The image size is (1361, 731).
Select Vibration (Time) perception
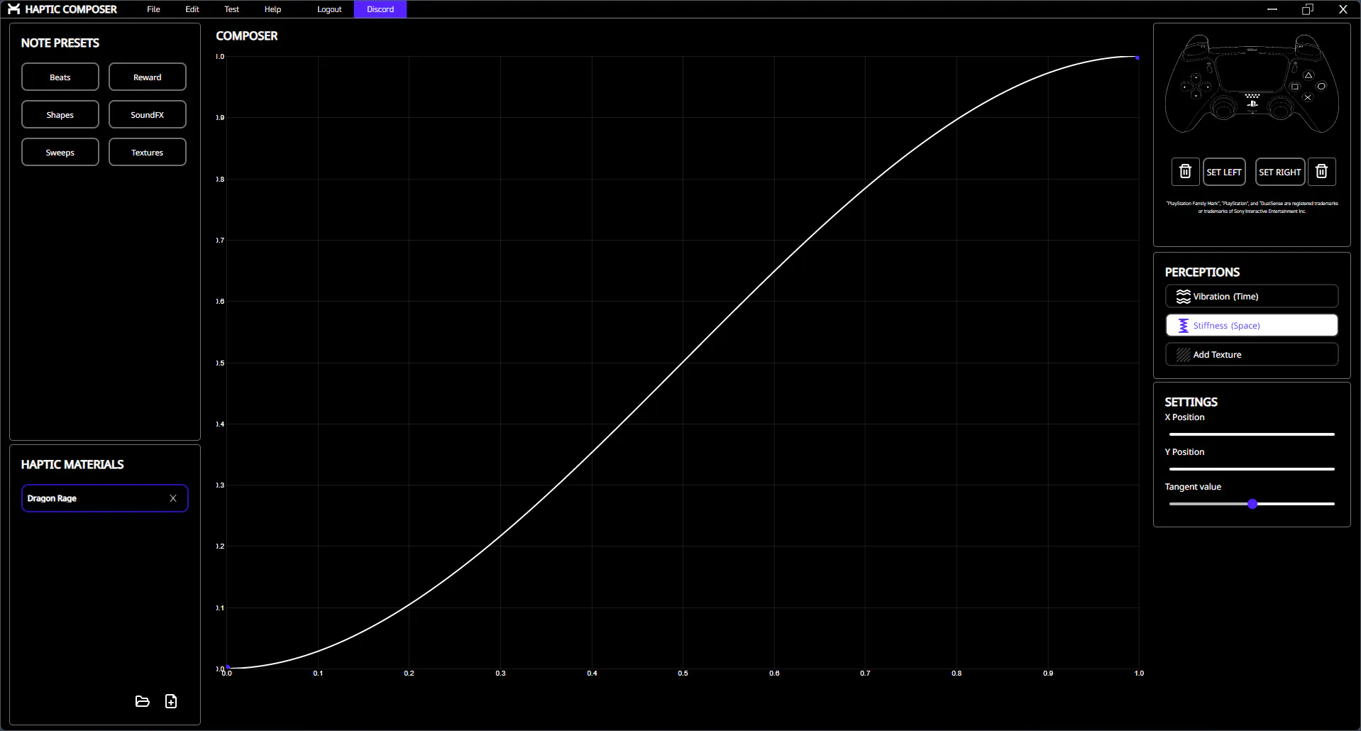(1252, 296)
